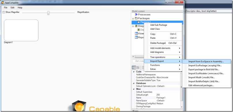Select the Categorized view icon in the property grid

(x=134, y=67)
